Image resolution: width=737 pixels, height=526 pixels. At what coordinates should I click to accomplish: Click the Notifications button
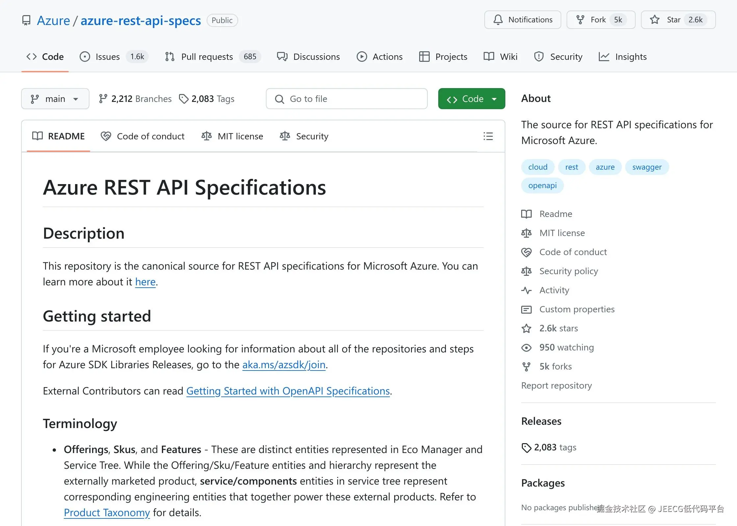[522, 20]
